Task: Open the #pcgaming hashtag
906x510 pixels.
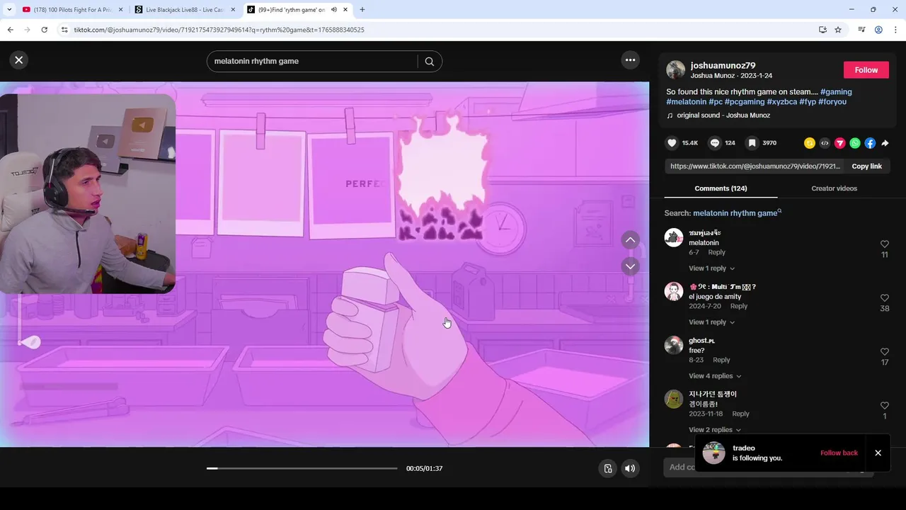Action: click(745, 102)
